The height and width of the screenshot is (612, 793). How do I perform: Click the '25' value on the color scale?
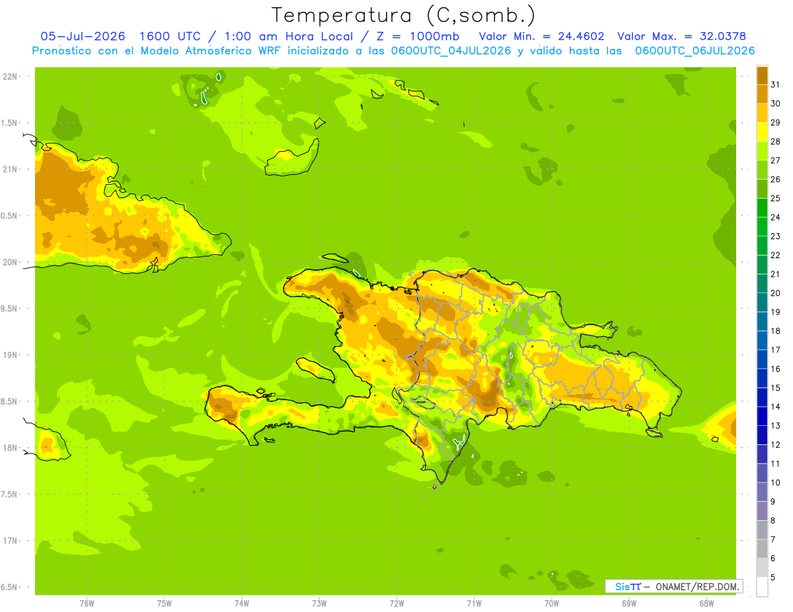774,198
